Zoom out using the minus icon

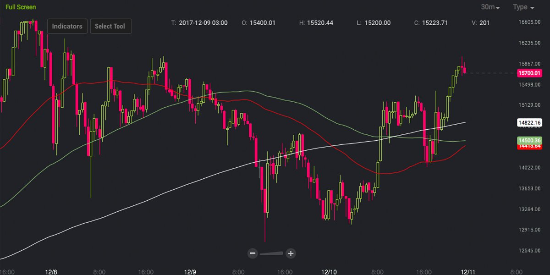(x=253, y=253)
